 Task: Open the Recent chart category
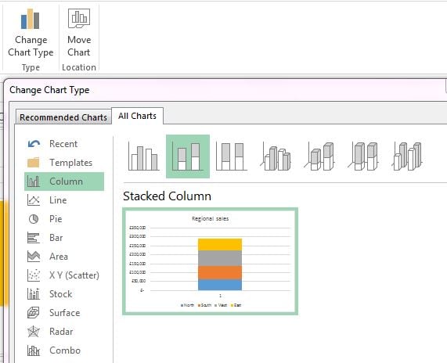tap(64, 144)
